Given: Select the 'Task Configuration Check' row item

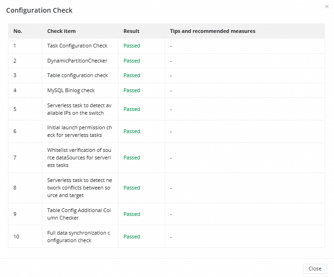Looking at the screenshot, I should tap(77, 46).
